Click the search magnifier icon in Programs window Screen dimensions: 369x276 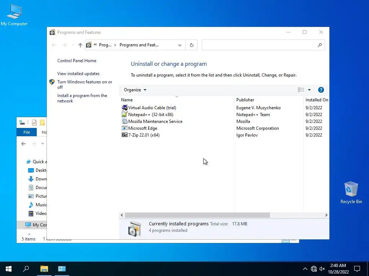320,45
